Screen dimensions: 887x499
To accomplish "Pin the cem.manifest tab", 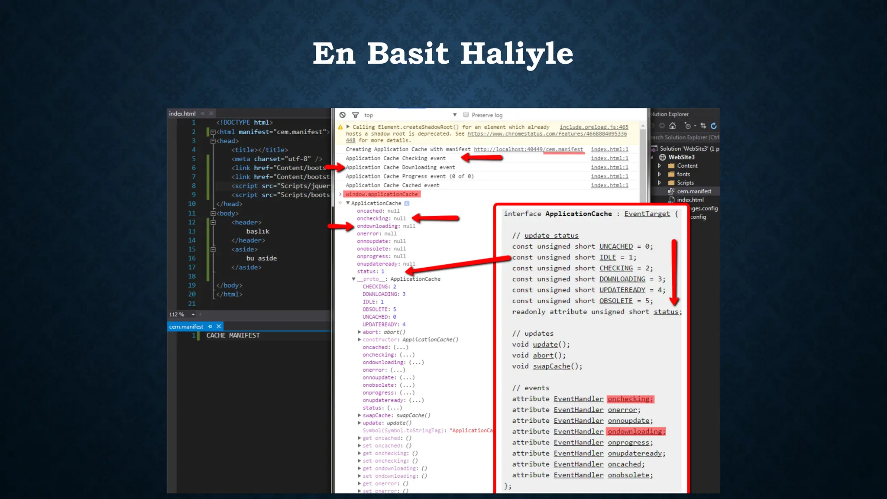I will 210,327.
